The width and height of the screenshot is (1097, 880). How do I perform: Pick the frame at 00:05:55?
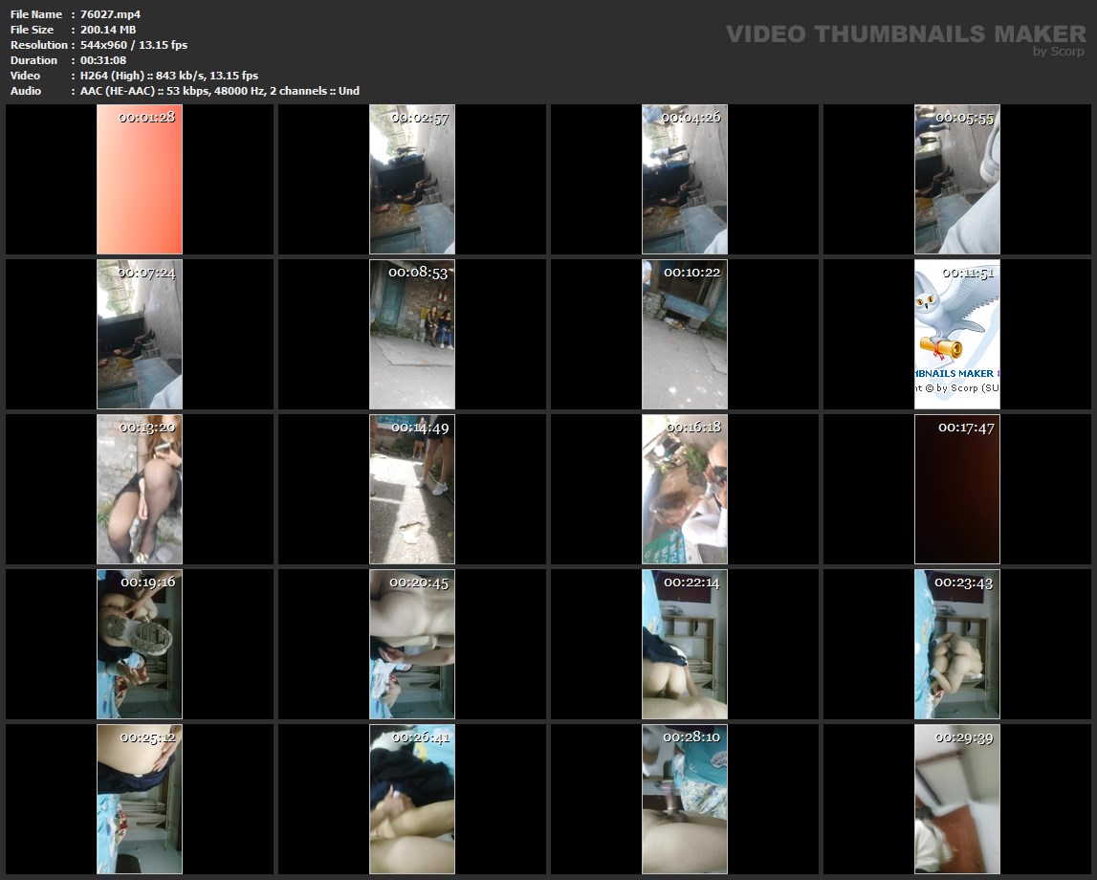(x=957, y=179)
